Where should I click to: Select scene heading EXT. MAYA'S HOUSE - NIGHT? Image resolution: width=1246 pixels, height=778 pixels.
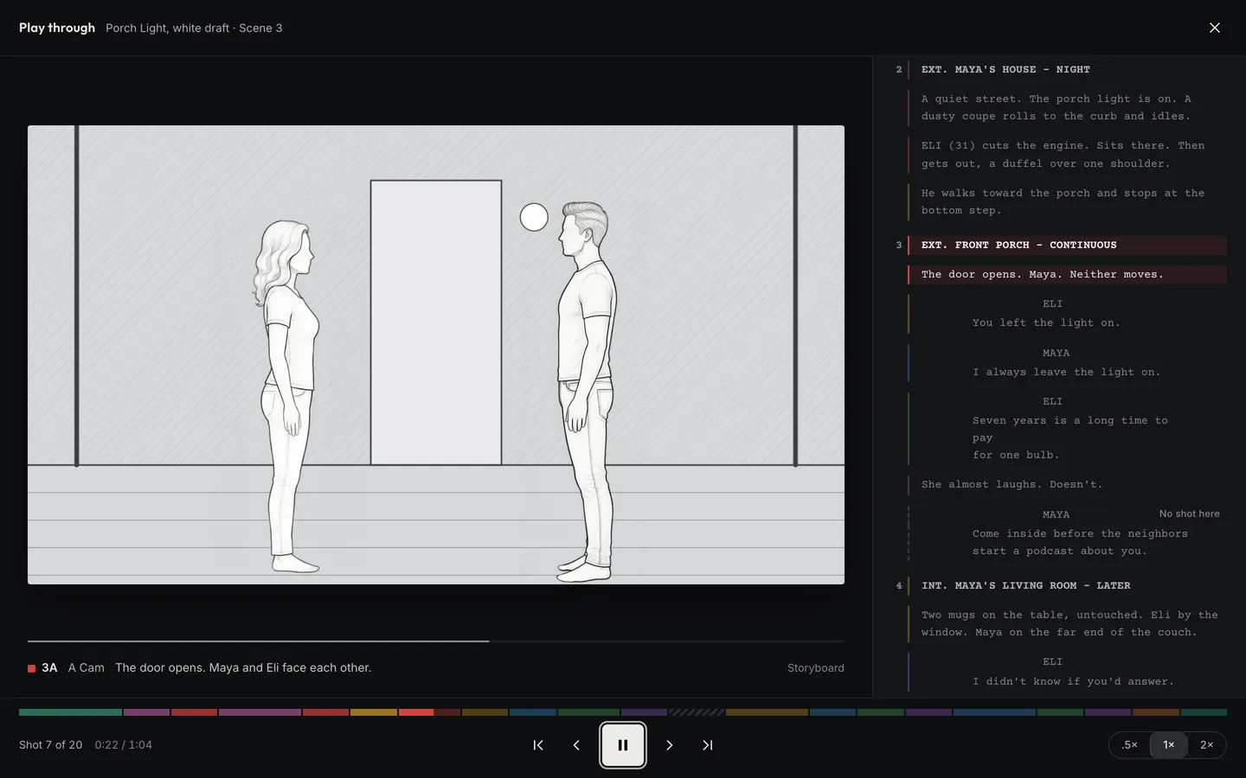(x=1067, y=69)
